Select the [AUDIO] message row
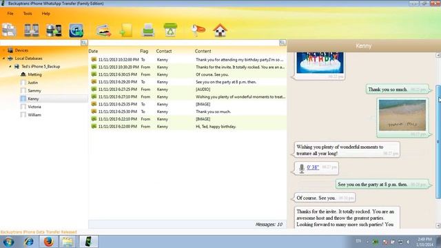Viewport: 441px width, 248px height. [187, 90]
